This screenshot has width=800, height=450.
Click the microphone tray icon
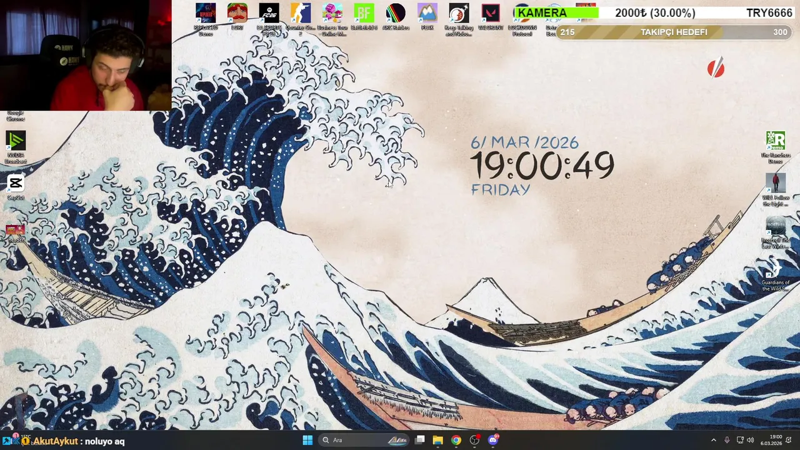(727, 440)
